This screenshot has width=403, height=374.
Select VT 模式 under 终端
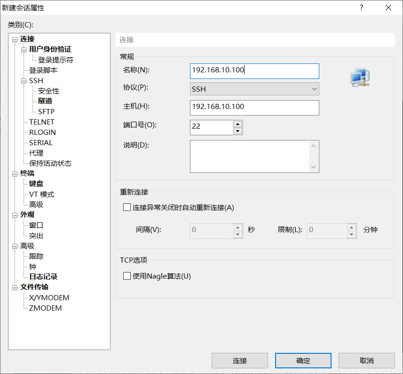tap(41, 194)
